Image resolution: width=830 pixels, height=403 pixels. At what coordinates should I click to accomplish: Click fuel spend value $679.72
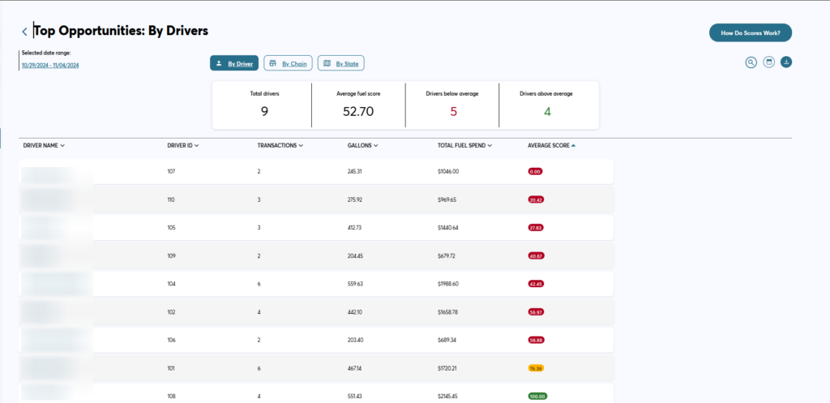click(447, 255)
